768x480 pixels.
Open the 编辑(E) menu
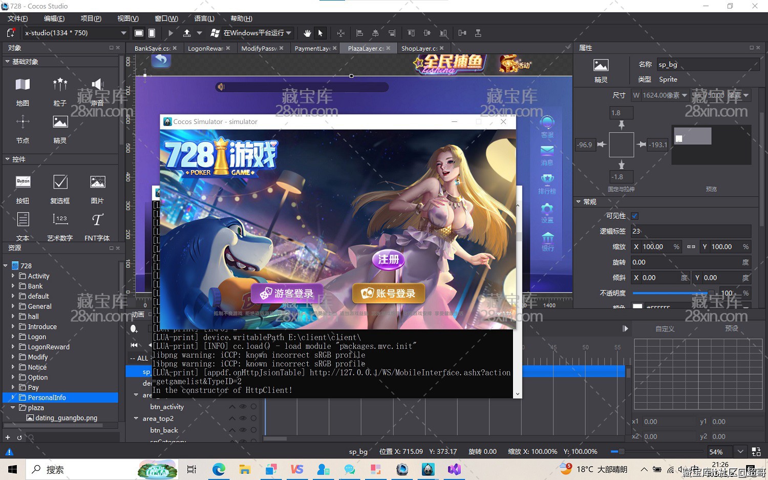coord(54,18)
